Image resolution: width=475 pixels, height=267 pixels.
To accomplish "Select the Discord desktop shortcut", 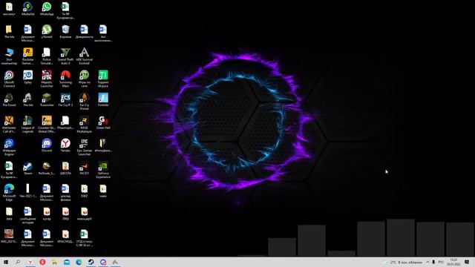I will coord(47,145).
